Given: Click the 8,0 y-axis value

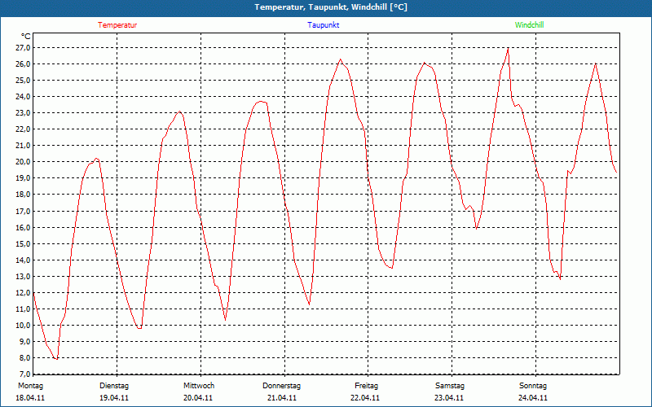Looking at the screenshot, I should [24, 358].
